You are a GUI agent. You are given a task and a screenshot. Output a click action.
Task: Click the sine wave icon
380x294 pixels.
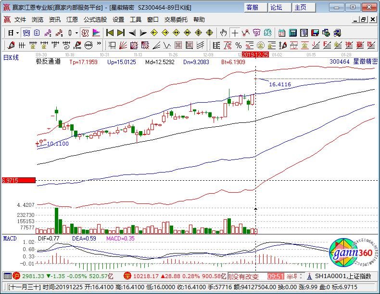pos(294,45)
